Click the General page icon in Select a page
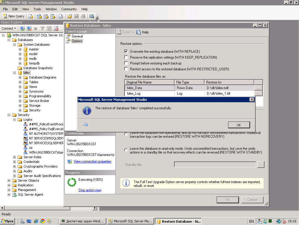This screenshot has width=299, height=225. pyautogui.click(x=68, y=36)
